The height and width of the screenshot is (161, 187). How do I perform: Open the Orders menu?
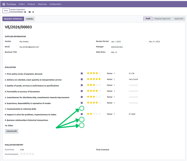point(22,4)
